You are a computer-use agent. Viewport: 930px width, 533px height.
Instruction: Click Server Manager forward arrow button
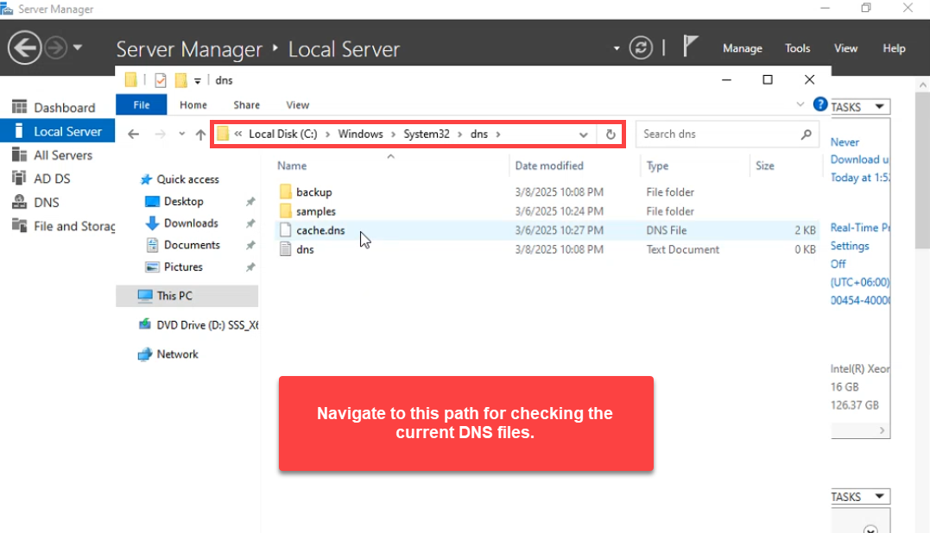click(x=56, y=48)
